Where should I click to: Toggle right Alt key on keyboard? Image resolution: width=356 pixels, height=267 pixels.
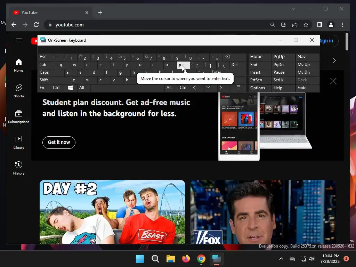(x=171, y=88)
